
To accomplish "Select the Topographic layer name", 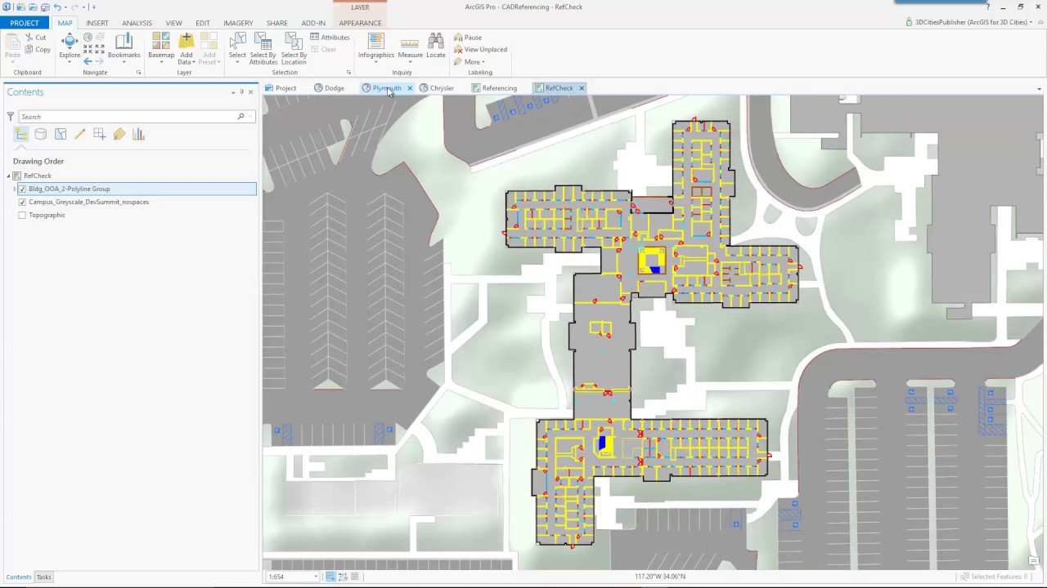I will (x=47, y=215).
